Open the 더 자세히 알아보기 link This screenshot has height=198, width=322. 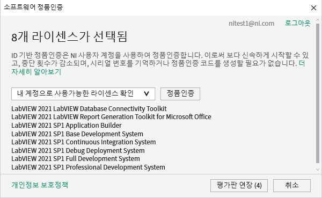point(36,72)
